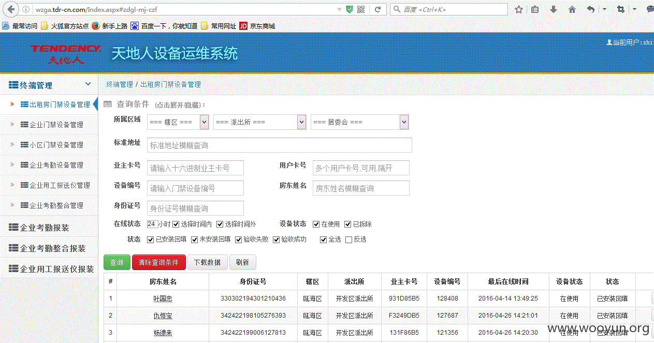Screen dimensions: 654x343
Task: Open the bookmarks list icon
Action: tap(535, 9)
